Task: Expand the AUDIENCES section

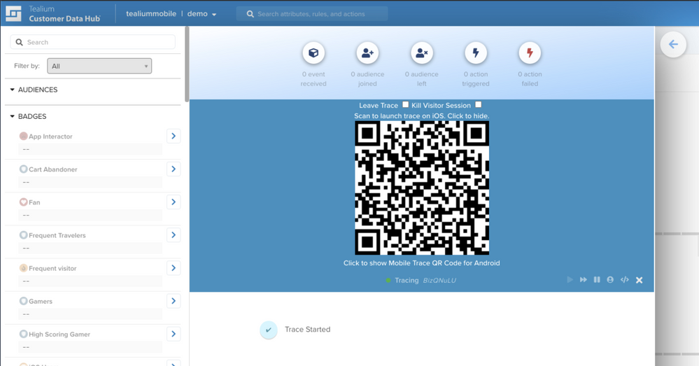Action: (13, 90)
